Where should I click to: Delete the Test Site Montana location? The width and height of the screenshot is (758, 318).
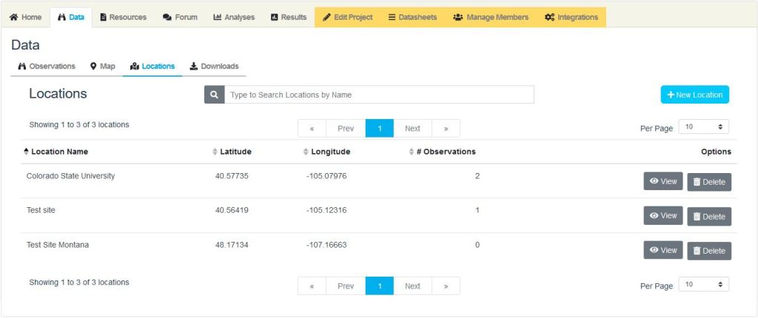[708, 251]
